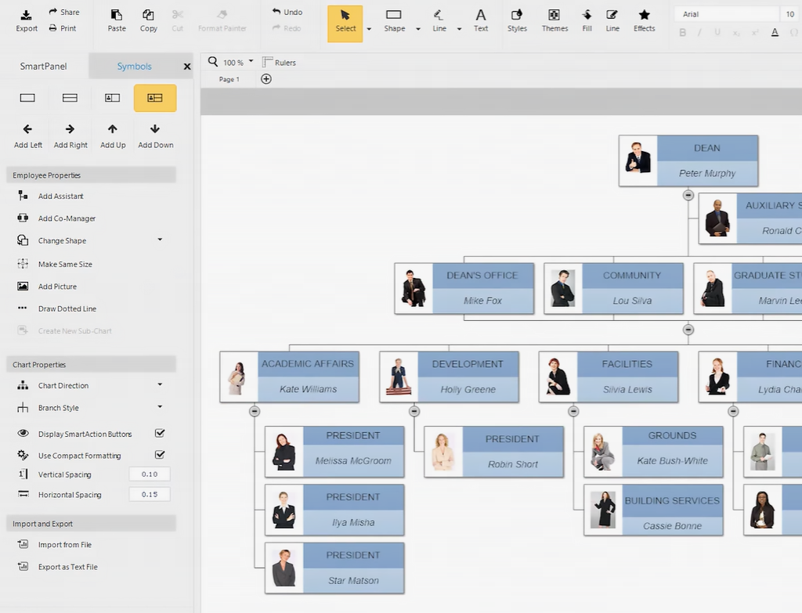The width and height of the screenshot is (802, 613).
Task: Click the Copy icon
Action: tap(148, 20)
